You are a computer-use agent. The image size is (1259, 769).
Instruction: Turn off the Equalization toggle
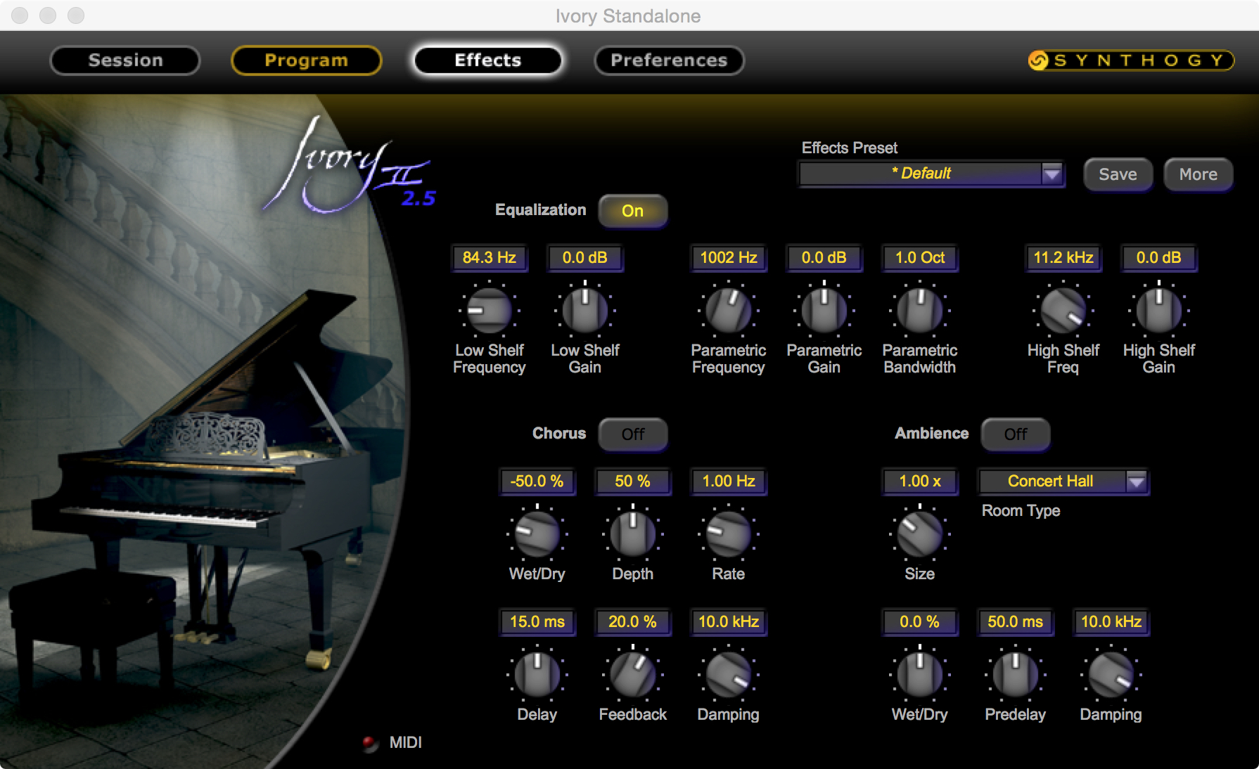[632, 211]
